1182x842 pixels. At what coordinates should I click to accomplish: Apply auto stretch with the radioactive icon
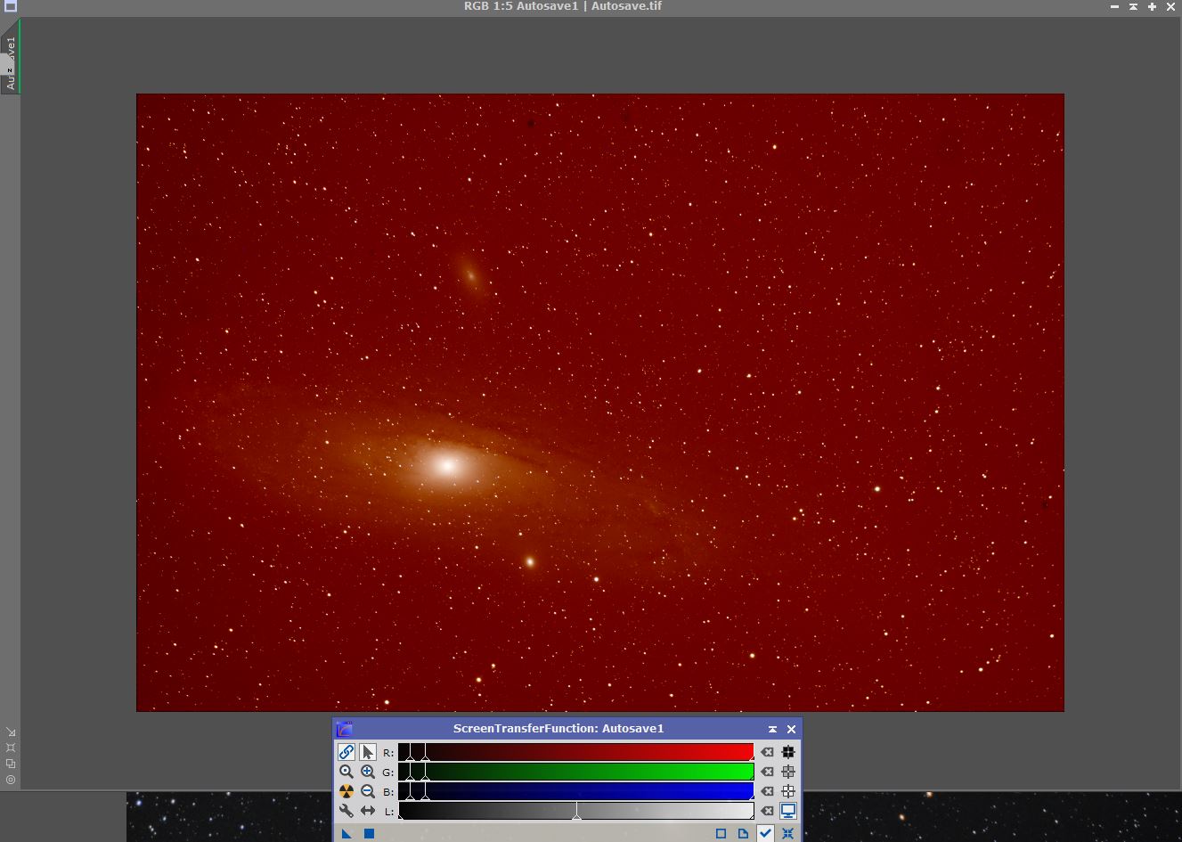click(x=346, y=791)
